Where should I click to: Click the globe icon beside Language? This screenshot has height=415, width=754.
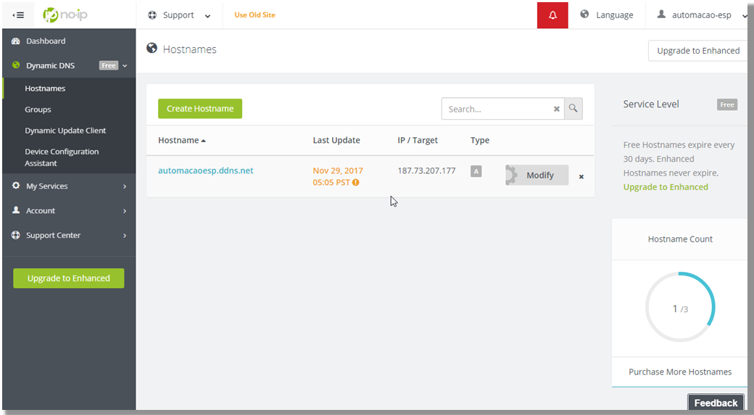pyautogui.click(x=584, y=15)
